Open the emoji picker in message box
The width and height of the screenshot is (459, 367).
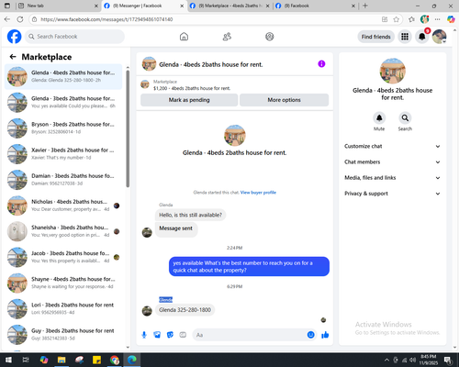pyautogui.click(x=310, y=335)
